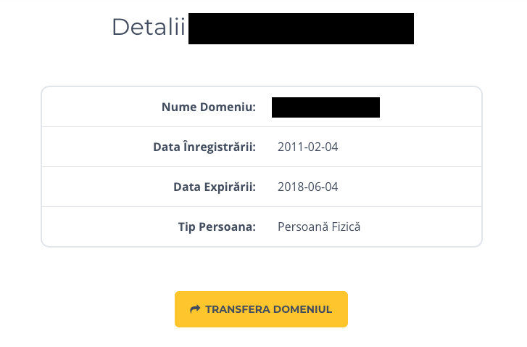Click the Nume Domeniu label
The image size is (527, 347).
(x=209, y=107)
